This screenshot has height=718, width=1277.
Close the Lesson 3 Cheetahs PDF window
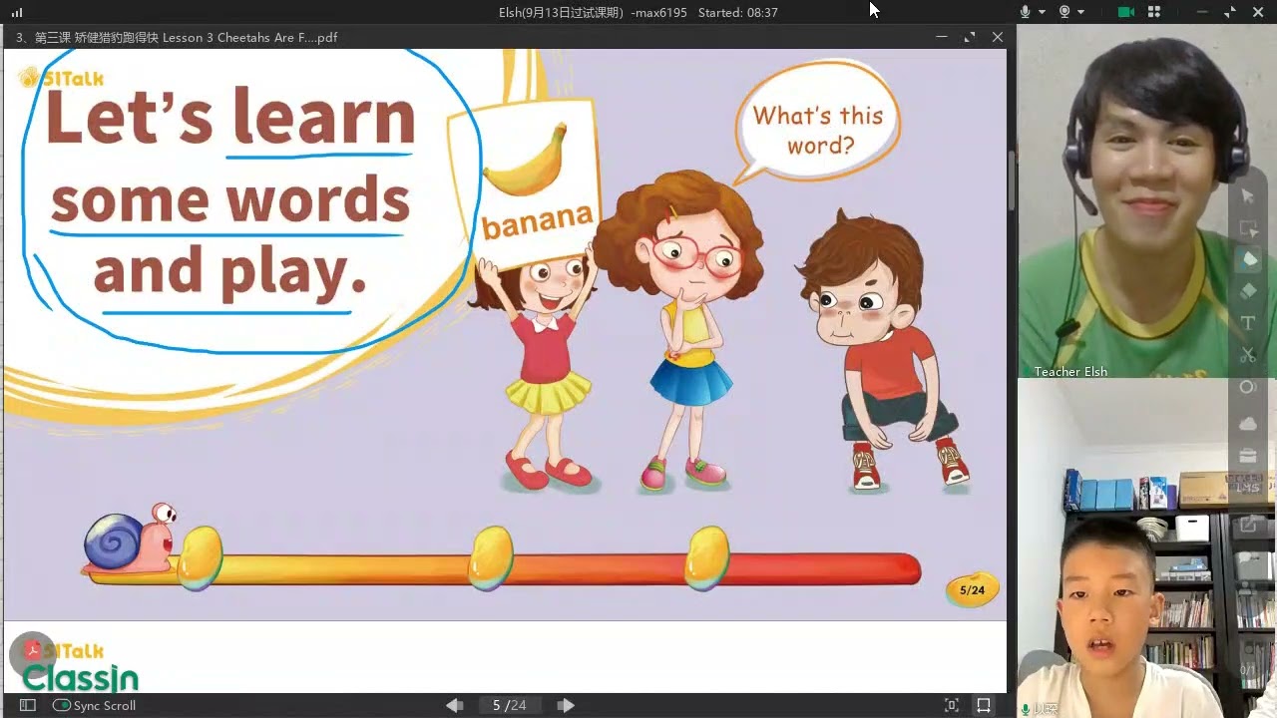point(997,37)
